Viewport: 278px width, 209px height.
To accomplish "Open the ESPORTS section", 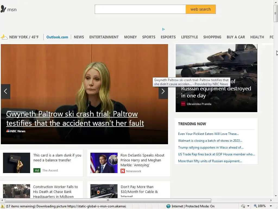I will [168, 37].
